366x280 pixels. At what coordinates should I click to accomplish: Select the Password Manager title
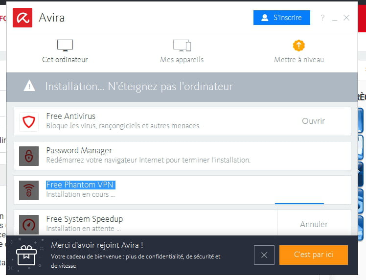click(x=79, y=150)
